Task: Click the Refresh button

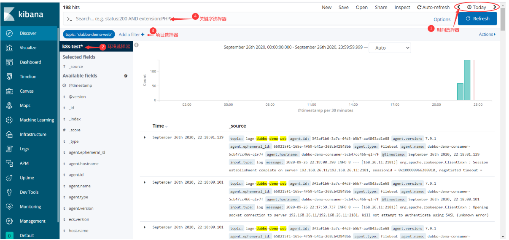Action: pyautogui.click(x=477, y=19)
